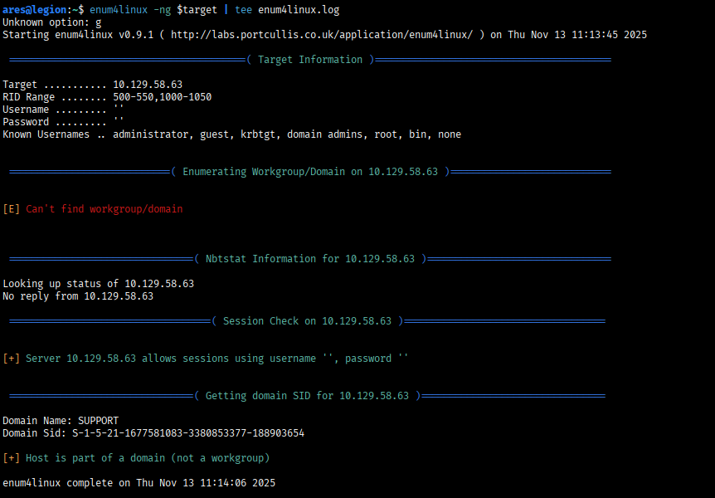Click Host is part of a domain message
Viewport: 715px width, 498px height.
148,458
